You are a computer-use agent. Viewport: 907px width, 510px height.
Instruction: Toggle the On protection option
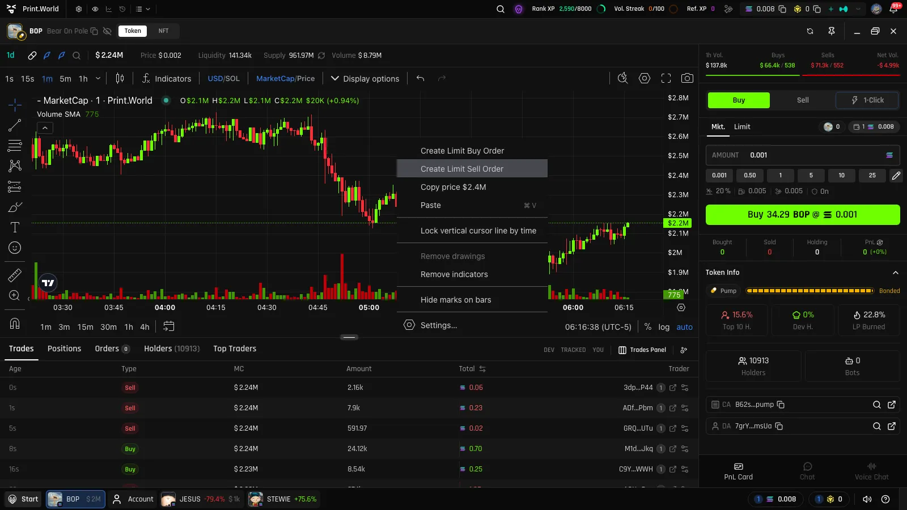(x=820, y=192)
